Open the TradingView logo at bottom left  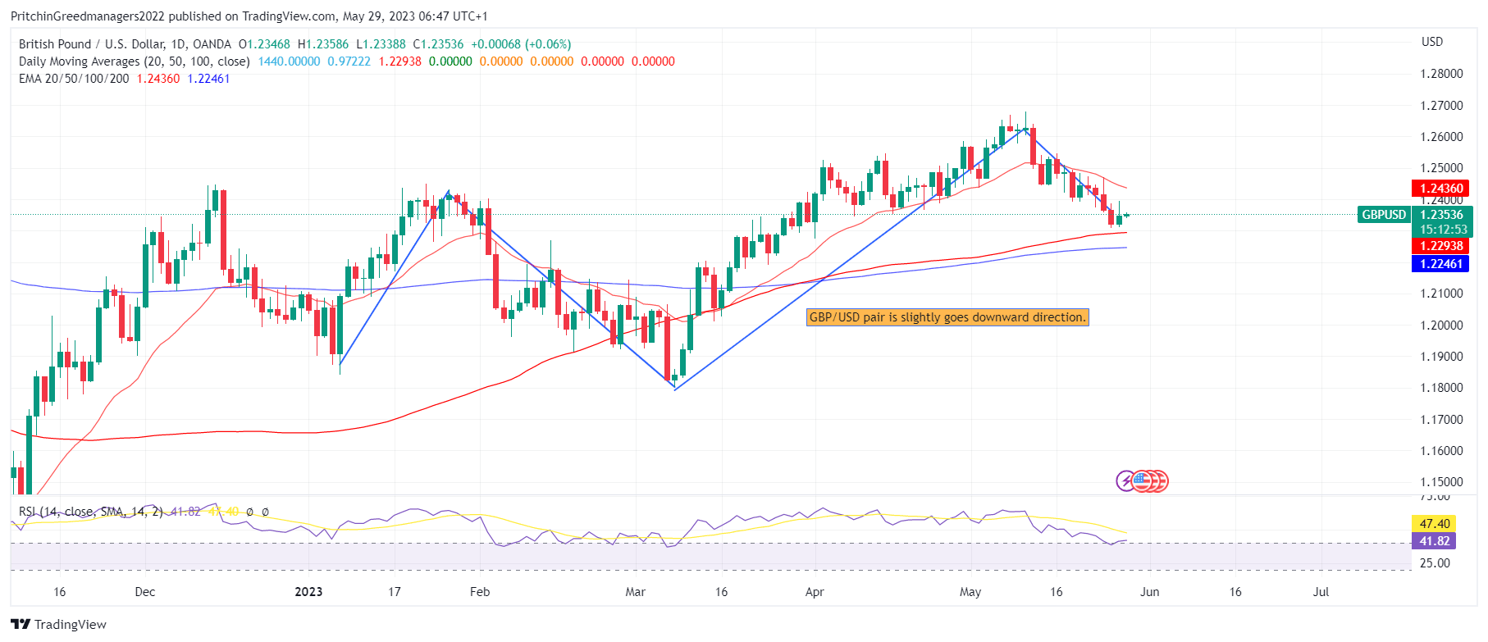click(x=58, y=625)
